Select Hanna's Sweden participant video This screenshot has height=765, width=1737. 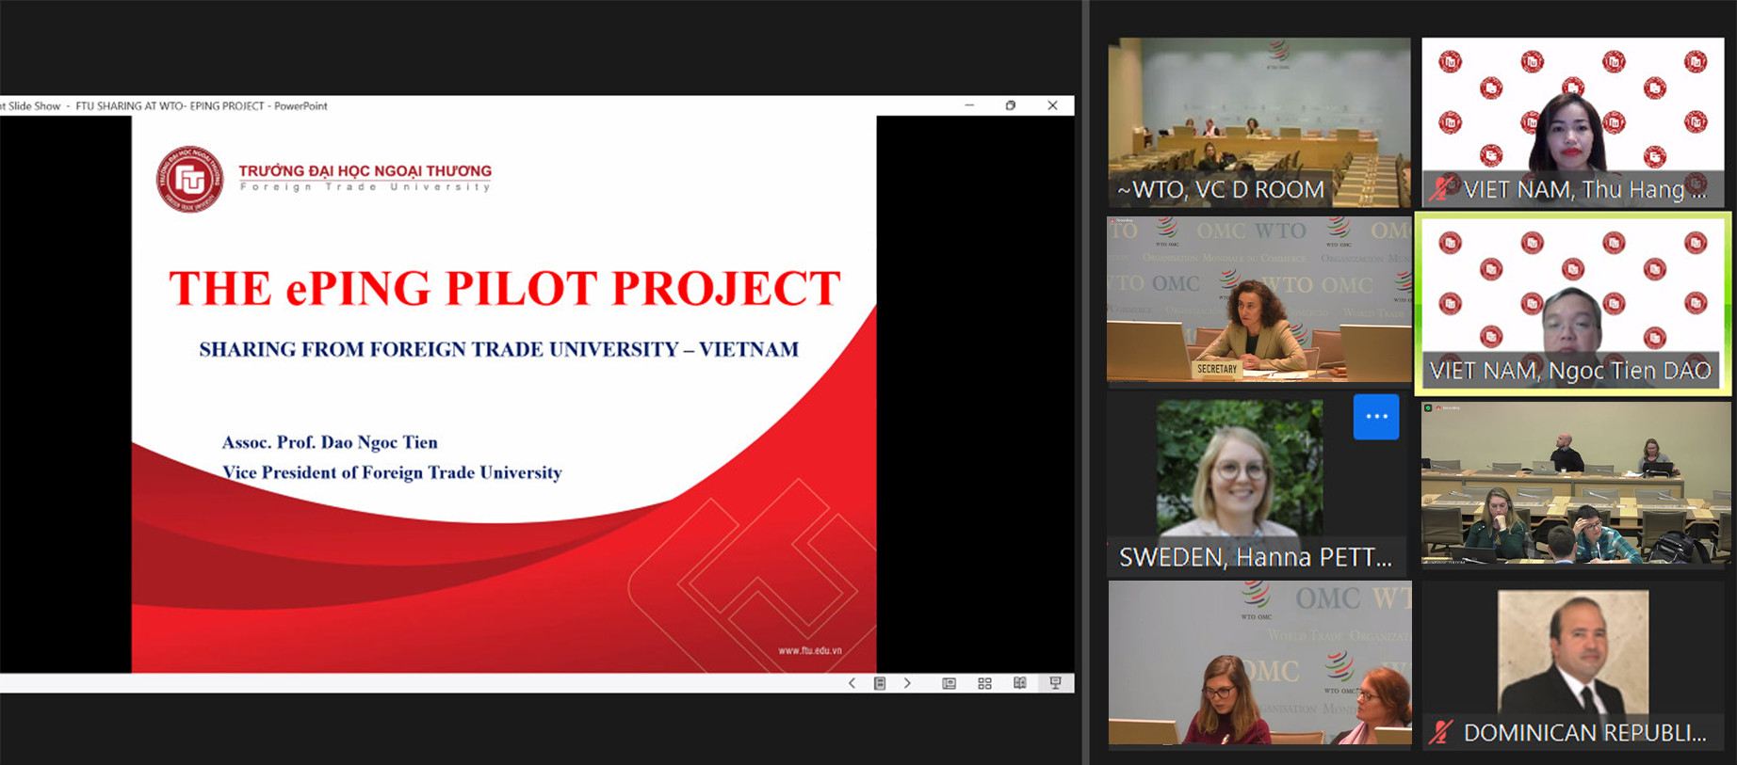point(1240,470)
